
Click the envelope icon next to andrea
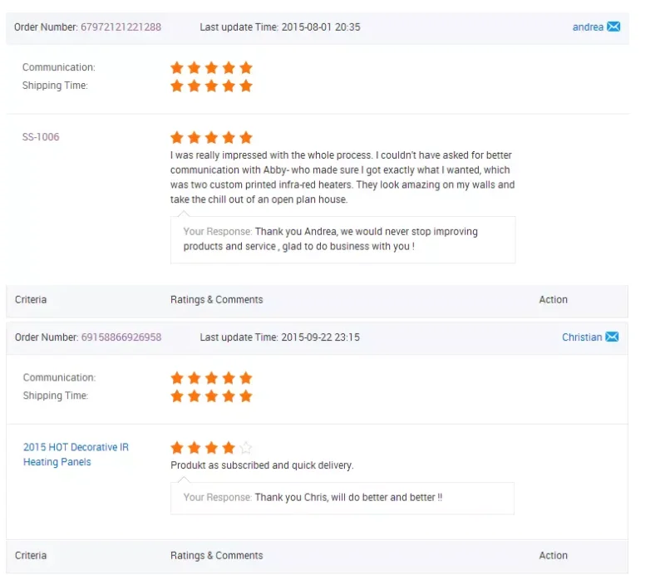(x=613, y=27)
